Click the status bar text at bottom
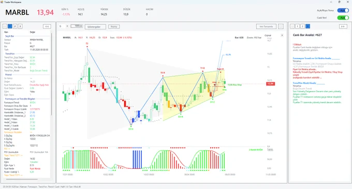352x189 pixels. [41, 187]
